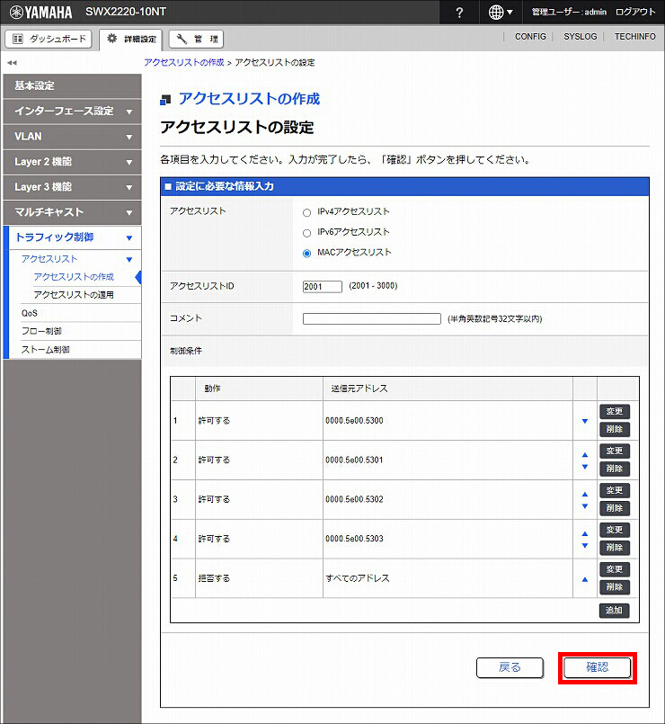
Task: Open アクセスリストの作成 sidebar item
Action: [74, 277]
